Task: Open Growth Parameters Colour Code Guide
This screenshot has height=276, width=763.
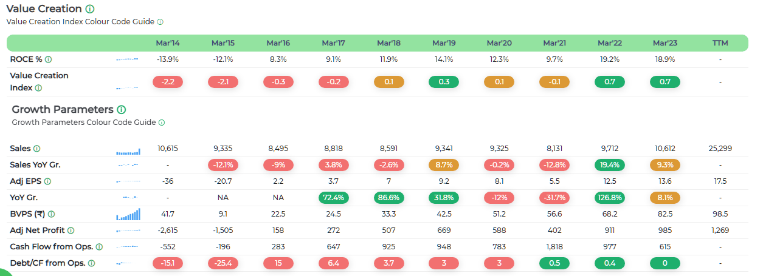Action: click(84, 123)
